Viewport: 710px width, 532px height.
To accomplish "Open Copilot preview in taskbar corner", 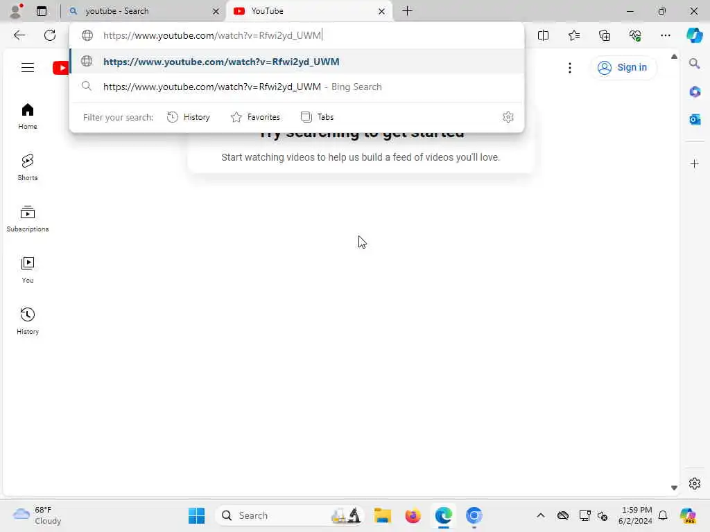I will point(688,515).
